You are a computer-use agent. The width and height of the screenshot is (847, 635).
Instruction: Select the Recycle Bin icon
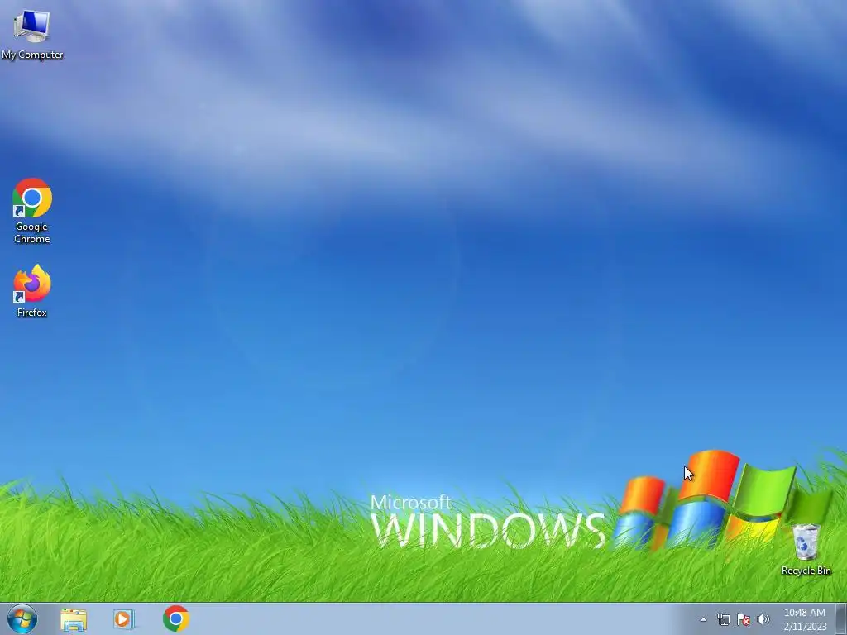coord(806,549)
